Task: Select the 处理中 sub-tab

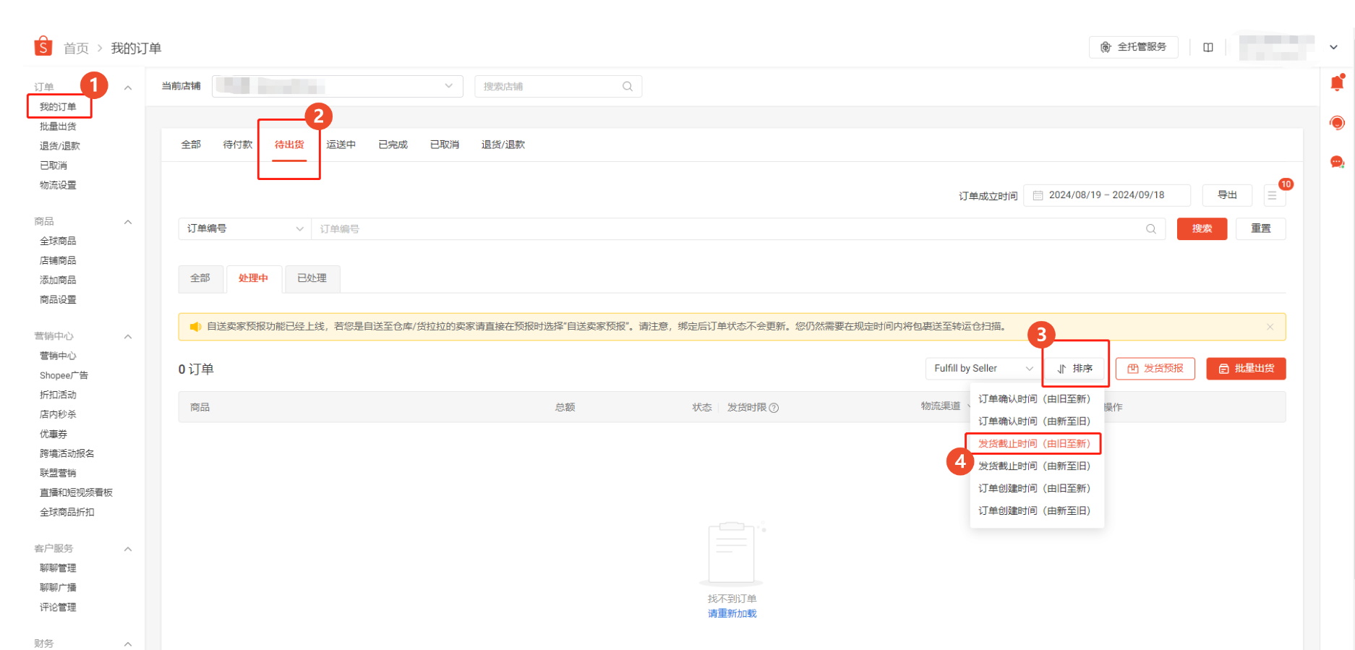Action: 253,278
